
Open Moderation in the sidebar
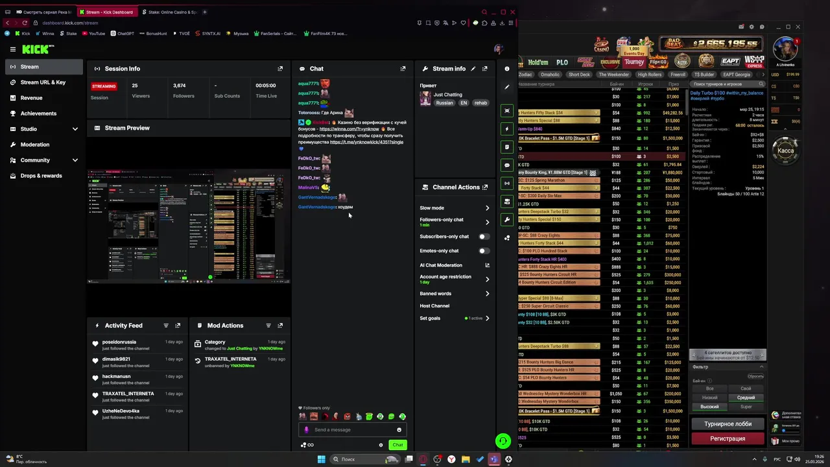[44, 145]
